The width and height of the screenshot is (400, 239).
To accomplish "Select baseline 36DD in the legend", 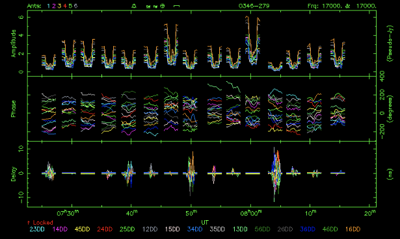I will tap(308, 229).
